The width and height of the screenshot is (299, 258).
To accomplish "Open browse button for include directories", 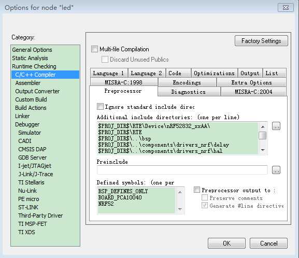I will [x=276, y=126].
